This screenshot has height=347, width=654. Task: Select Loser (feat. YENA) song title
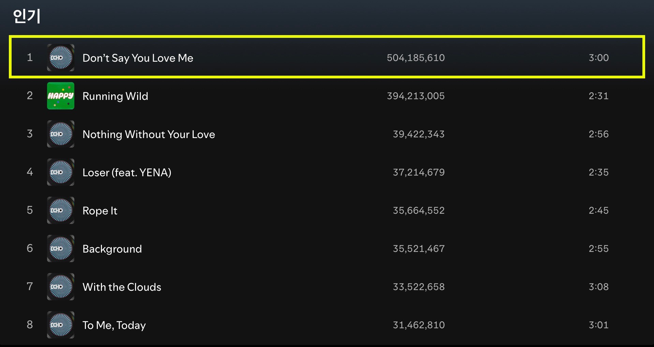(x=127, y=172)
